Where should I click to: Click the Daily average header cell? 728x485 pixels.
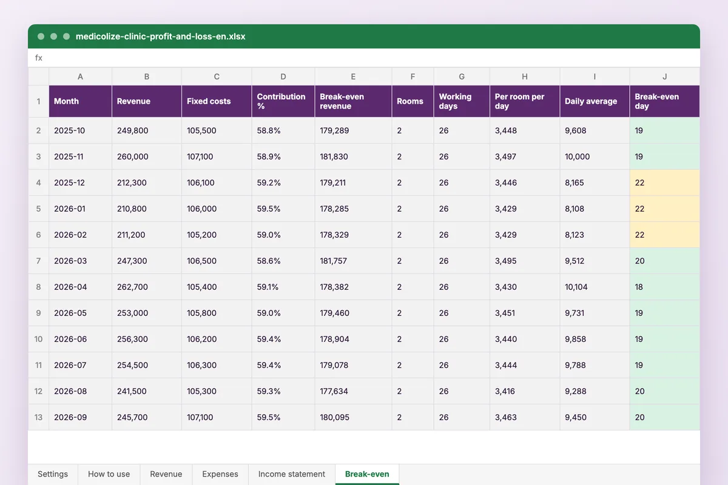595,101
